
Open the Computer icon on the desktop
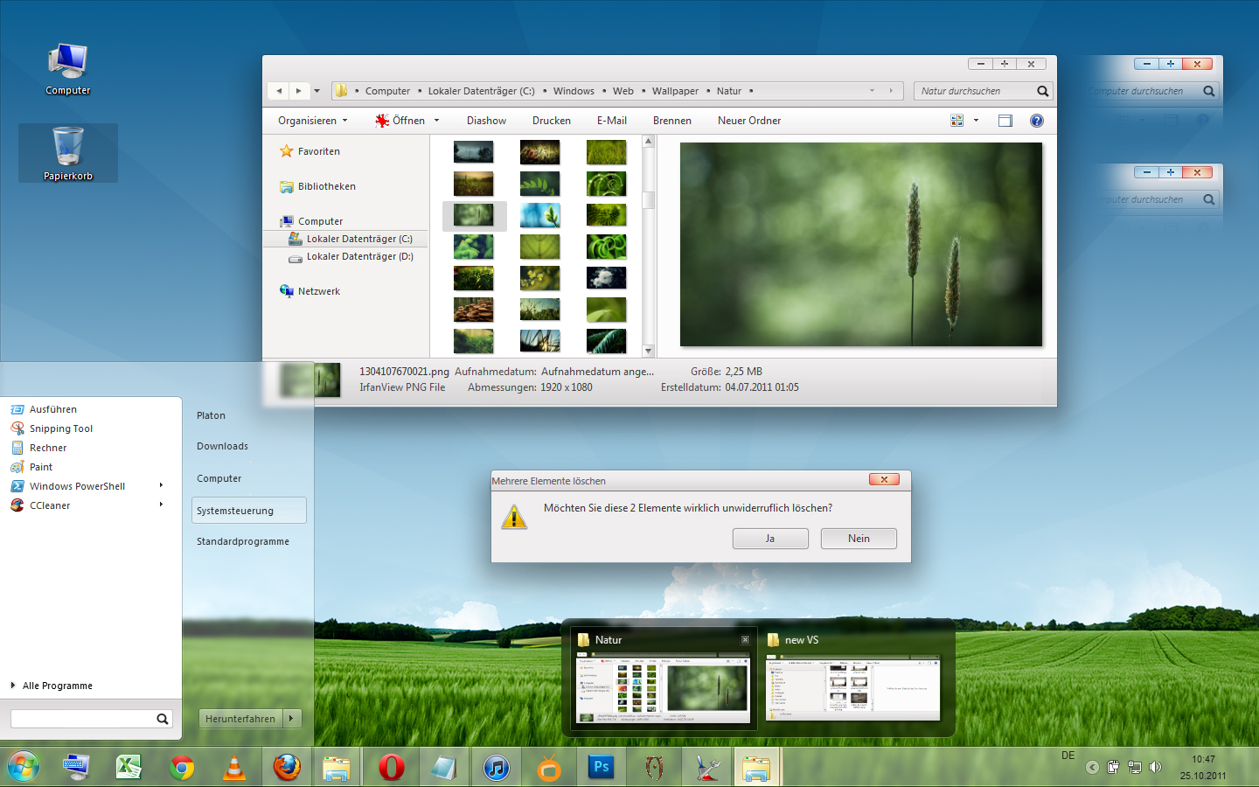coord(68,69)
